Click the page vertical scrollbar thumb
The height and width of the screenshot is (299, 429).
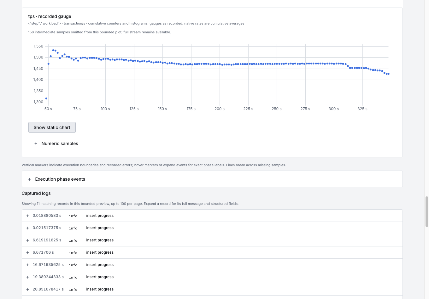coord(427,212)
